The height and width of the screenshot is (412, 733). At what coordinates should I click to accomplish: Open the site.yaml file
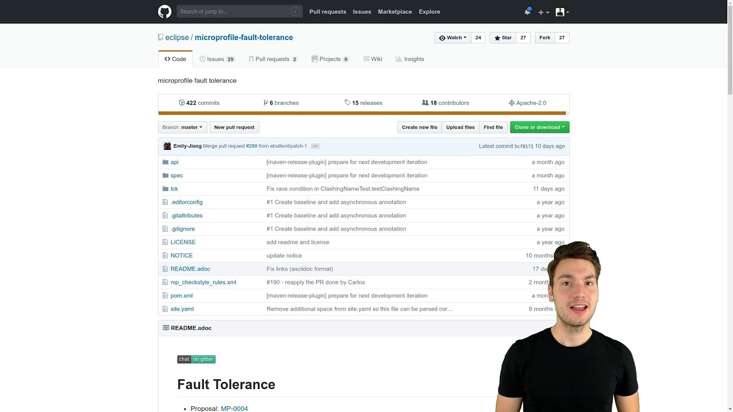182,309
